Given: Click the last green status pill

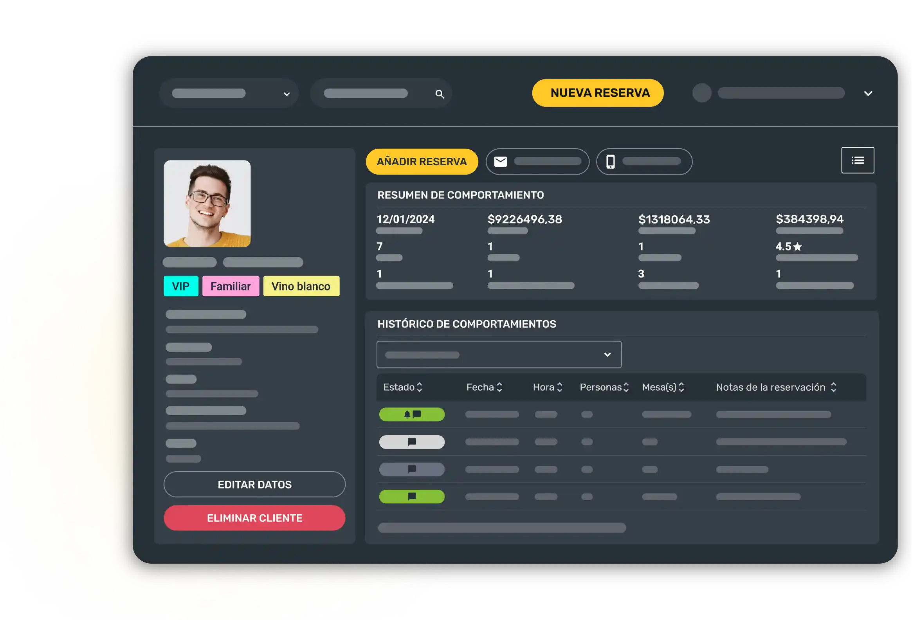Looking at the screenshot, I should pos(412,497).
